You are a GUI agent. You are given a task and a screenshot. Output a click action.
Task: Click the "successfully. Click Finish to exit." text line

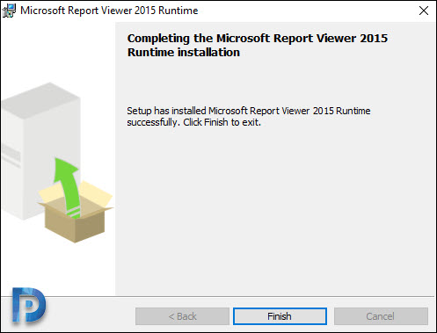tap(193, 122)
